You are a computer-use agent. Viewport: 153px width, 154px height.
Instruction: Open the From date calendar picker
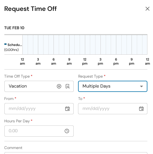67,109
